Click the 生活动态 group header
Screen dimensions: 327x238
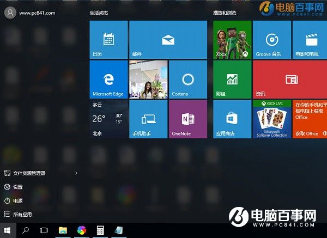(x=99, y=13)
